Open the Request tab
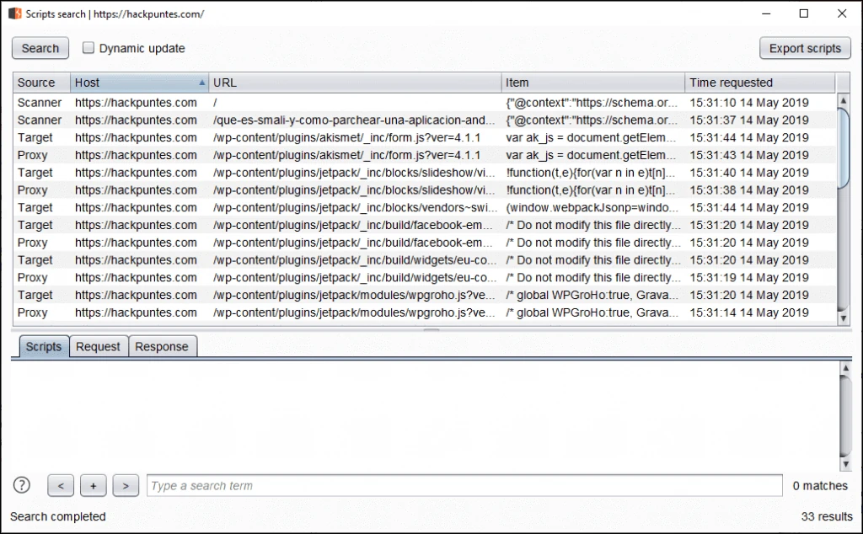This screenshot has height=534, width=863. (x=98, y=346)
